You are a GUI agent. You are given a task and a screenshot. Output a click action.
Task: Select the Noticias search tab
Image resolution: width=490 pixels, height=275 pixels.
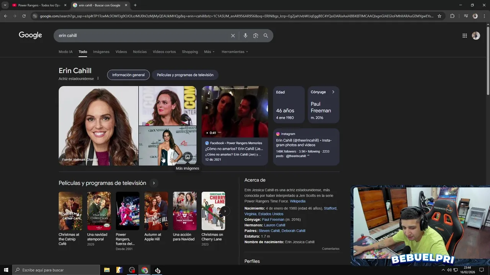pos(140,52)
